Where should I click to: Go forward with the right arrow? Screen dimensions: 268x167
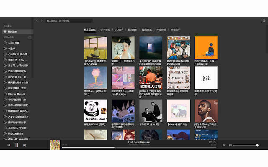click(42, 20)
